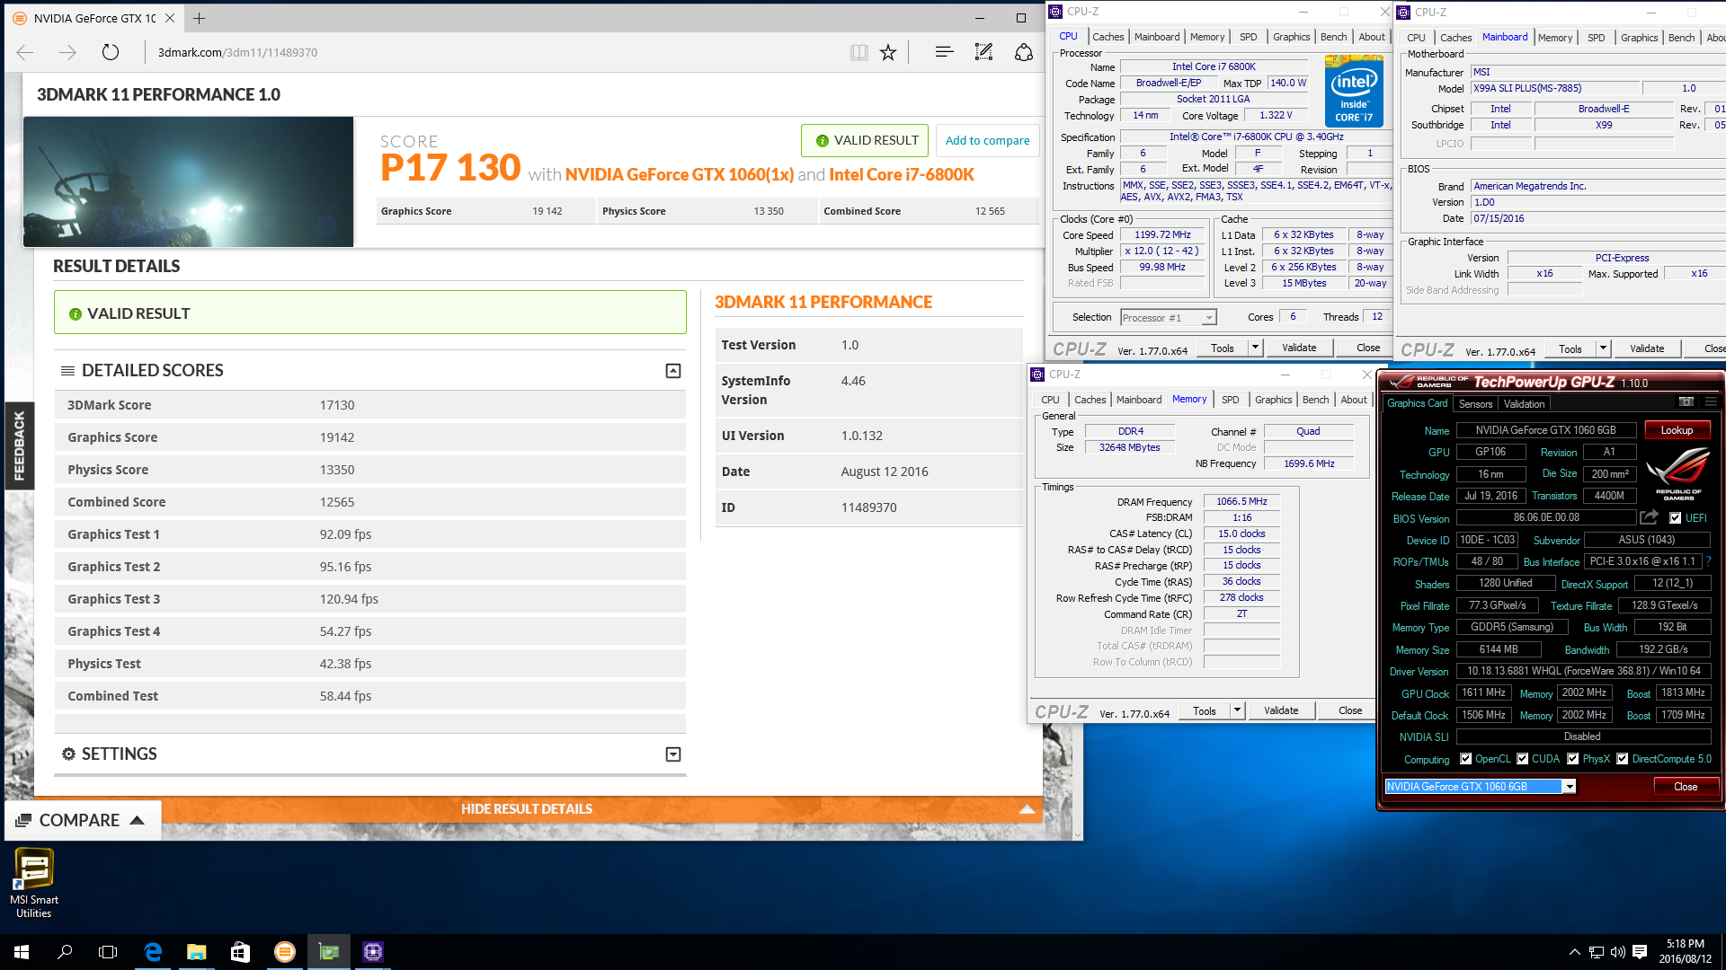Open the Edge Hub icon
The width and height of the screenshot is (1726, 970).
(944, 52)
